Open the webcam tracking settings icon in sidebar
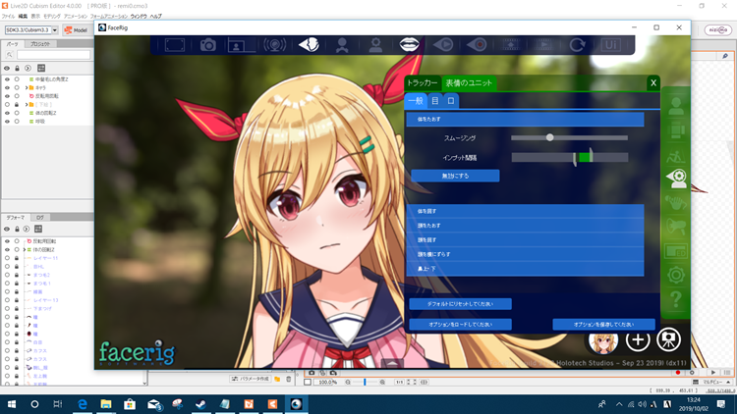 point(676,179)
